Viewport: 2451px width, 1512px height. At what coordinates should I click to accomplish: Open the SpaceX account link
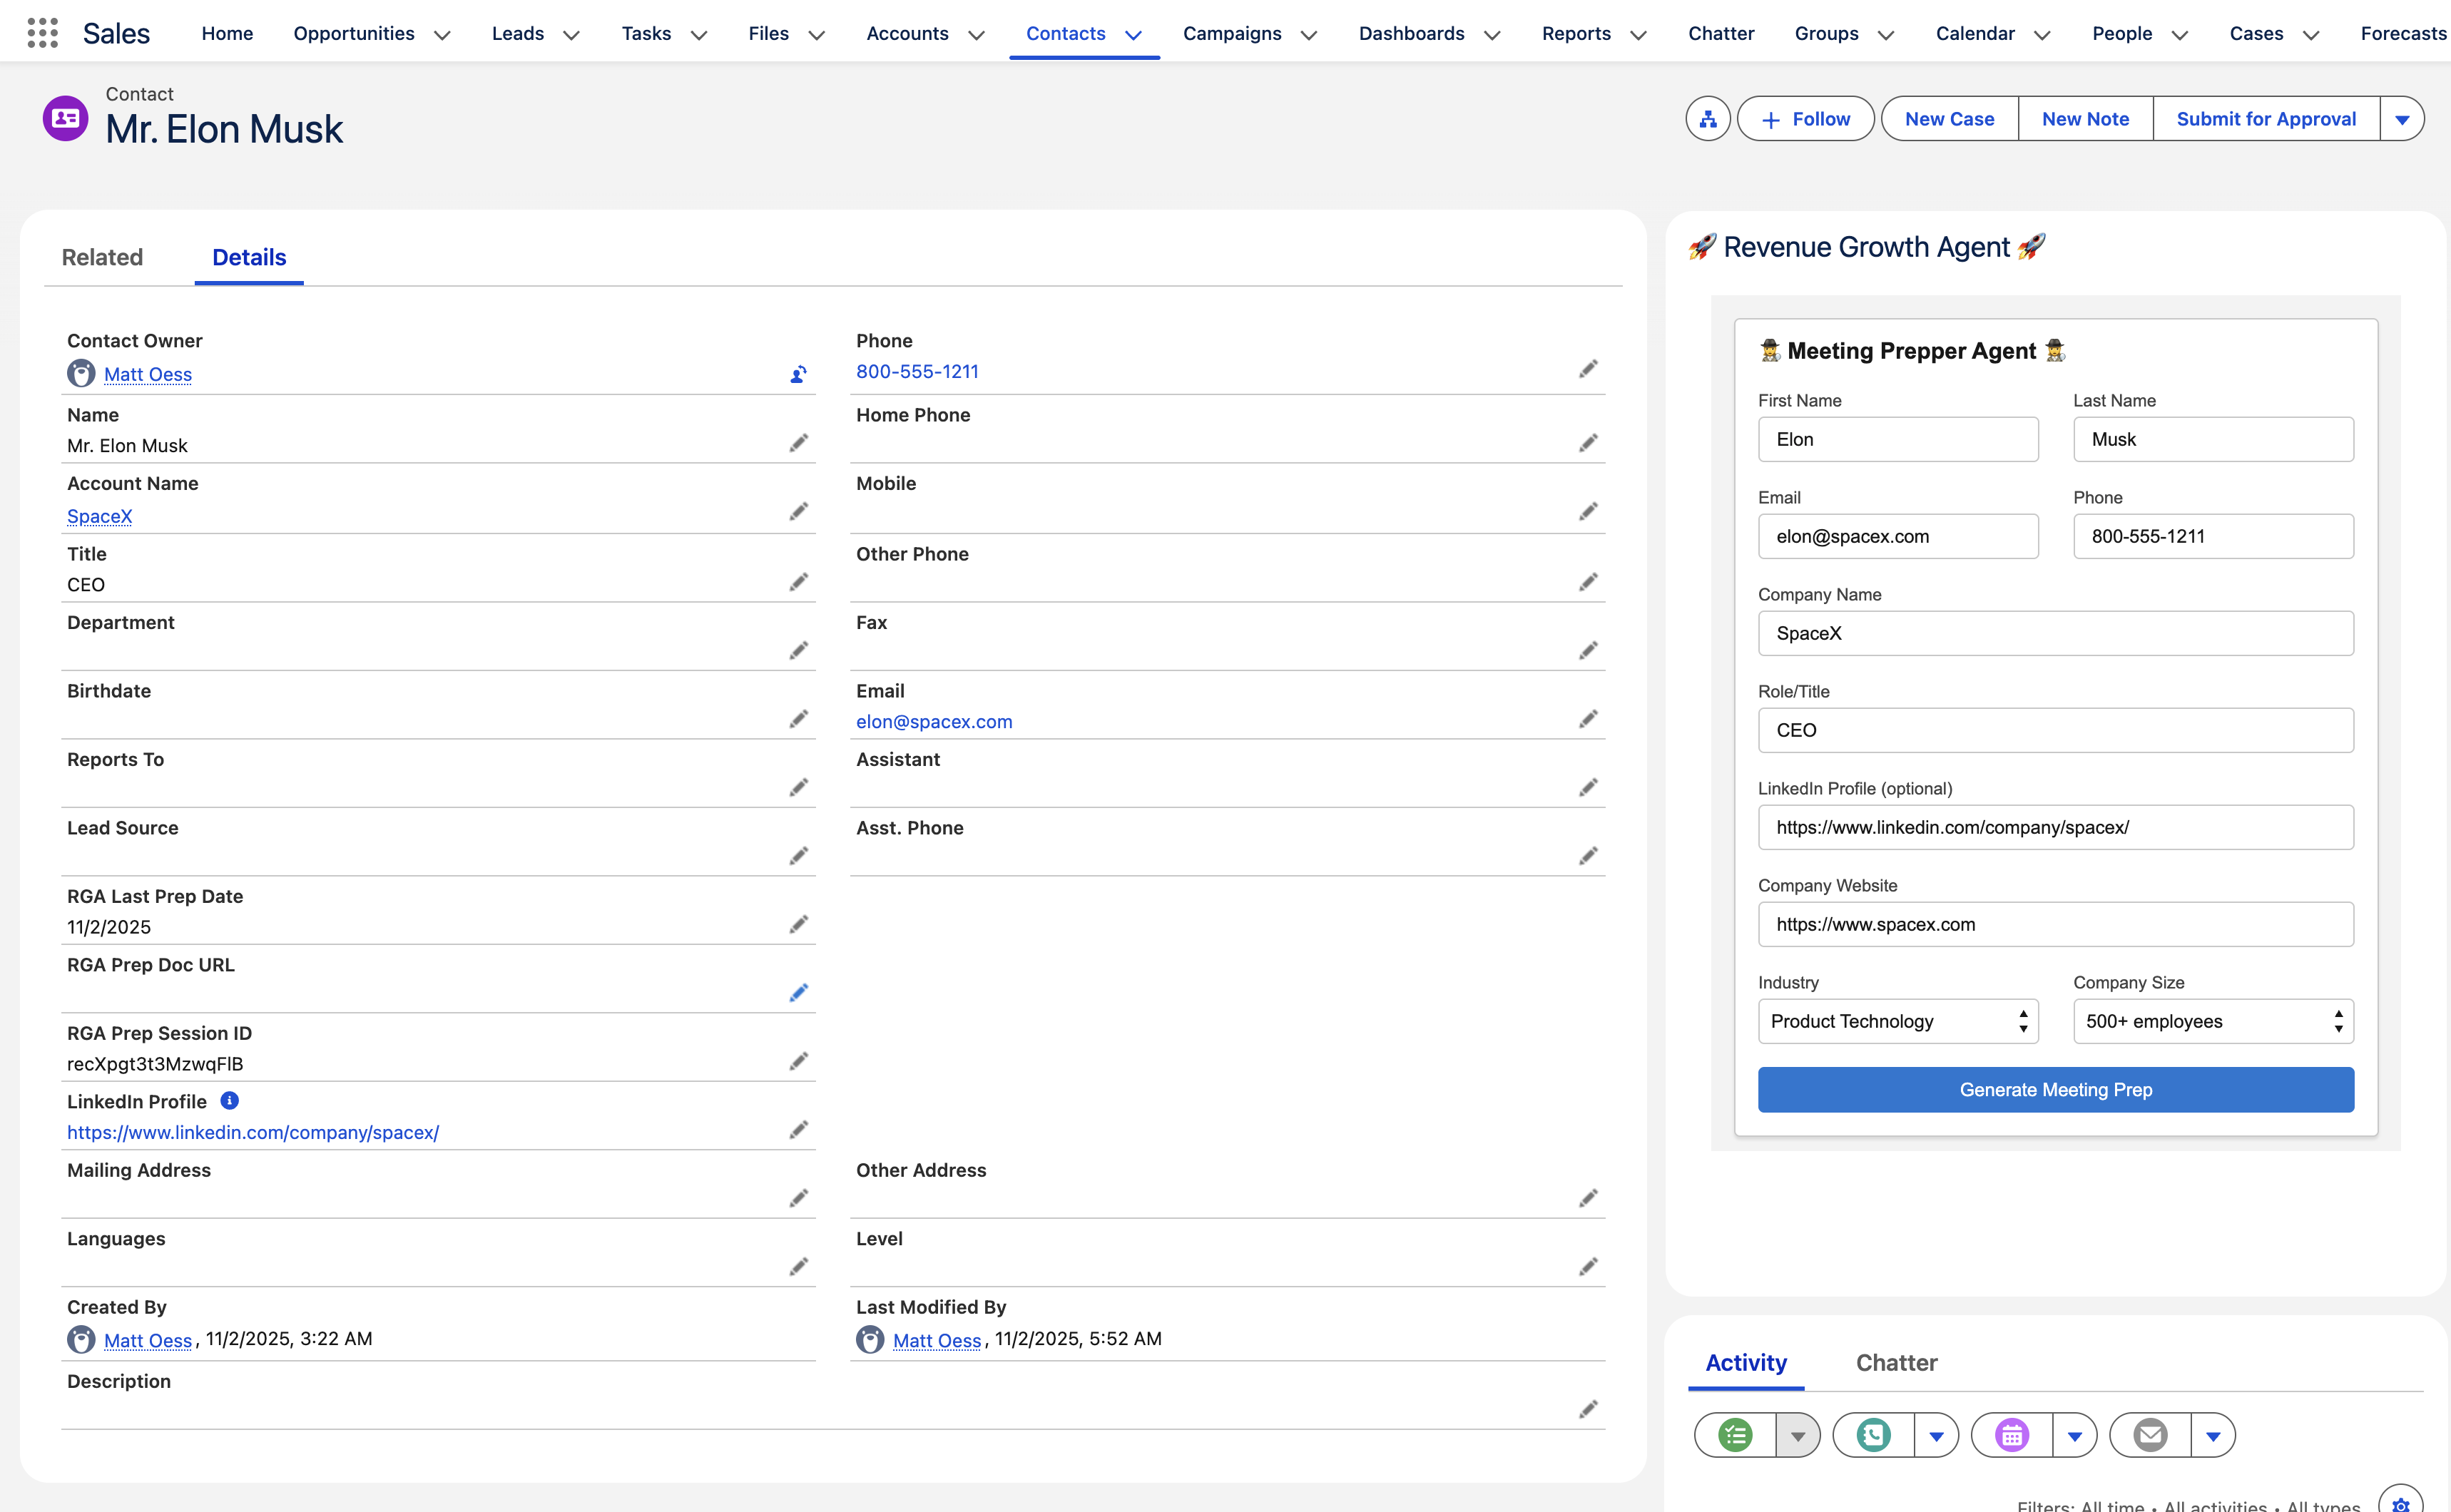[x=99, y=516]
